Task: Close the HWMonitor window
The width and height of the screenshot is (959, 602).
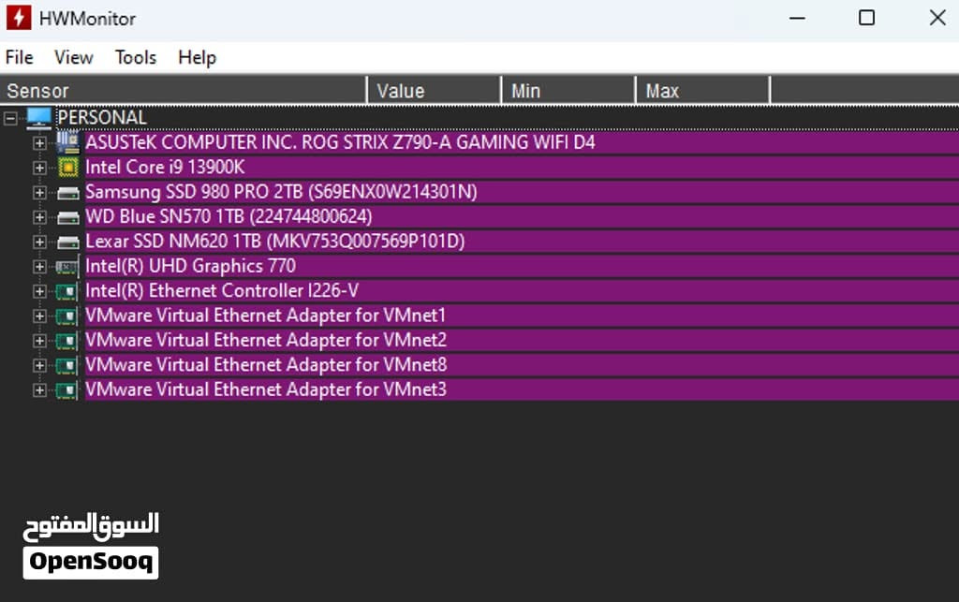Action: (x=937, y=18)
